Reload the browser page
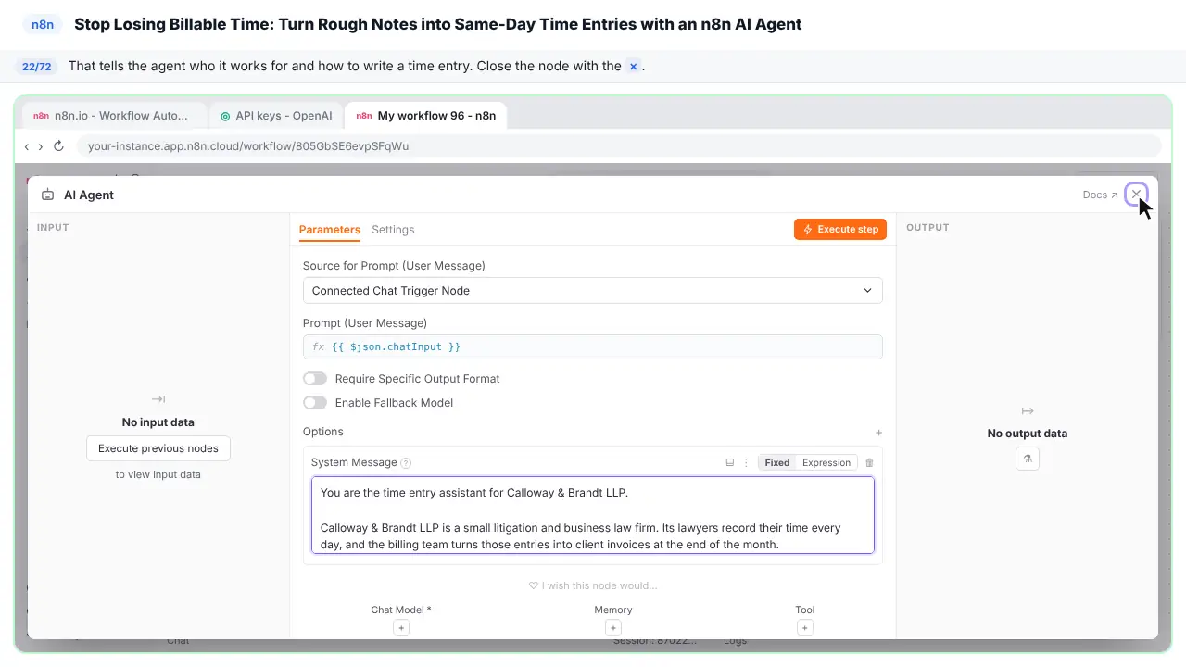Viewport: 1186px width, 667px height. click(58, 146)
